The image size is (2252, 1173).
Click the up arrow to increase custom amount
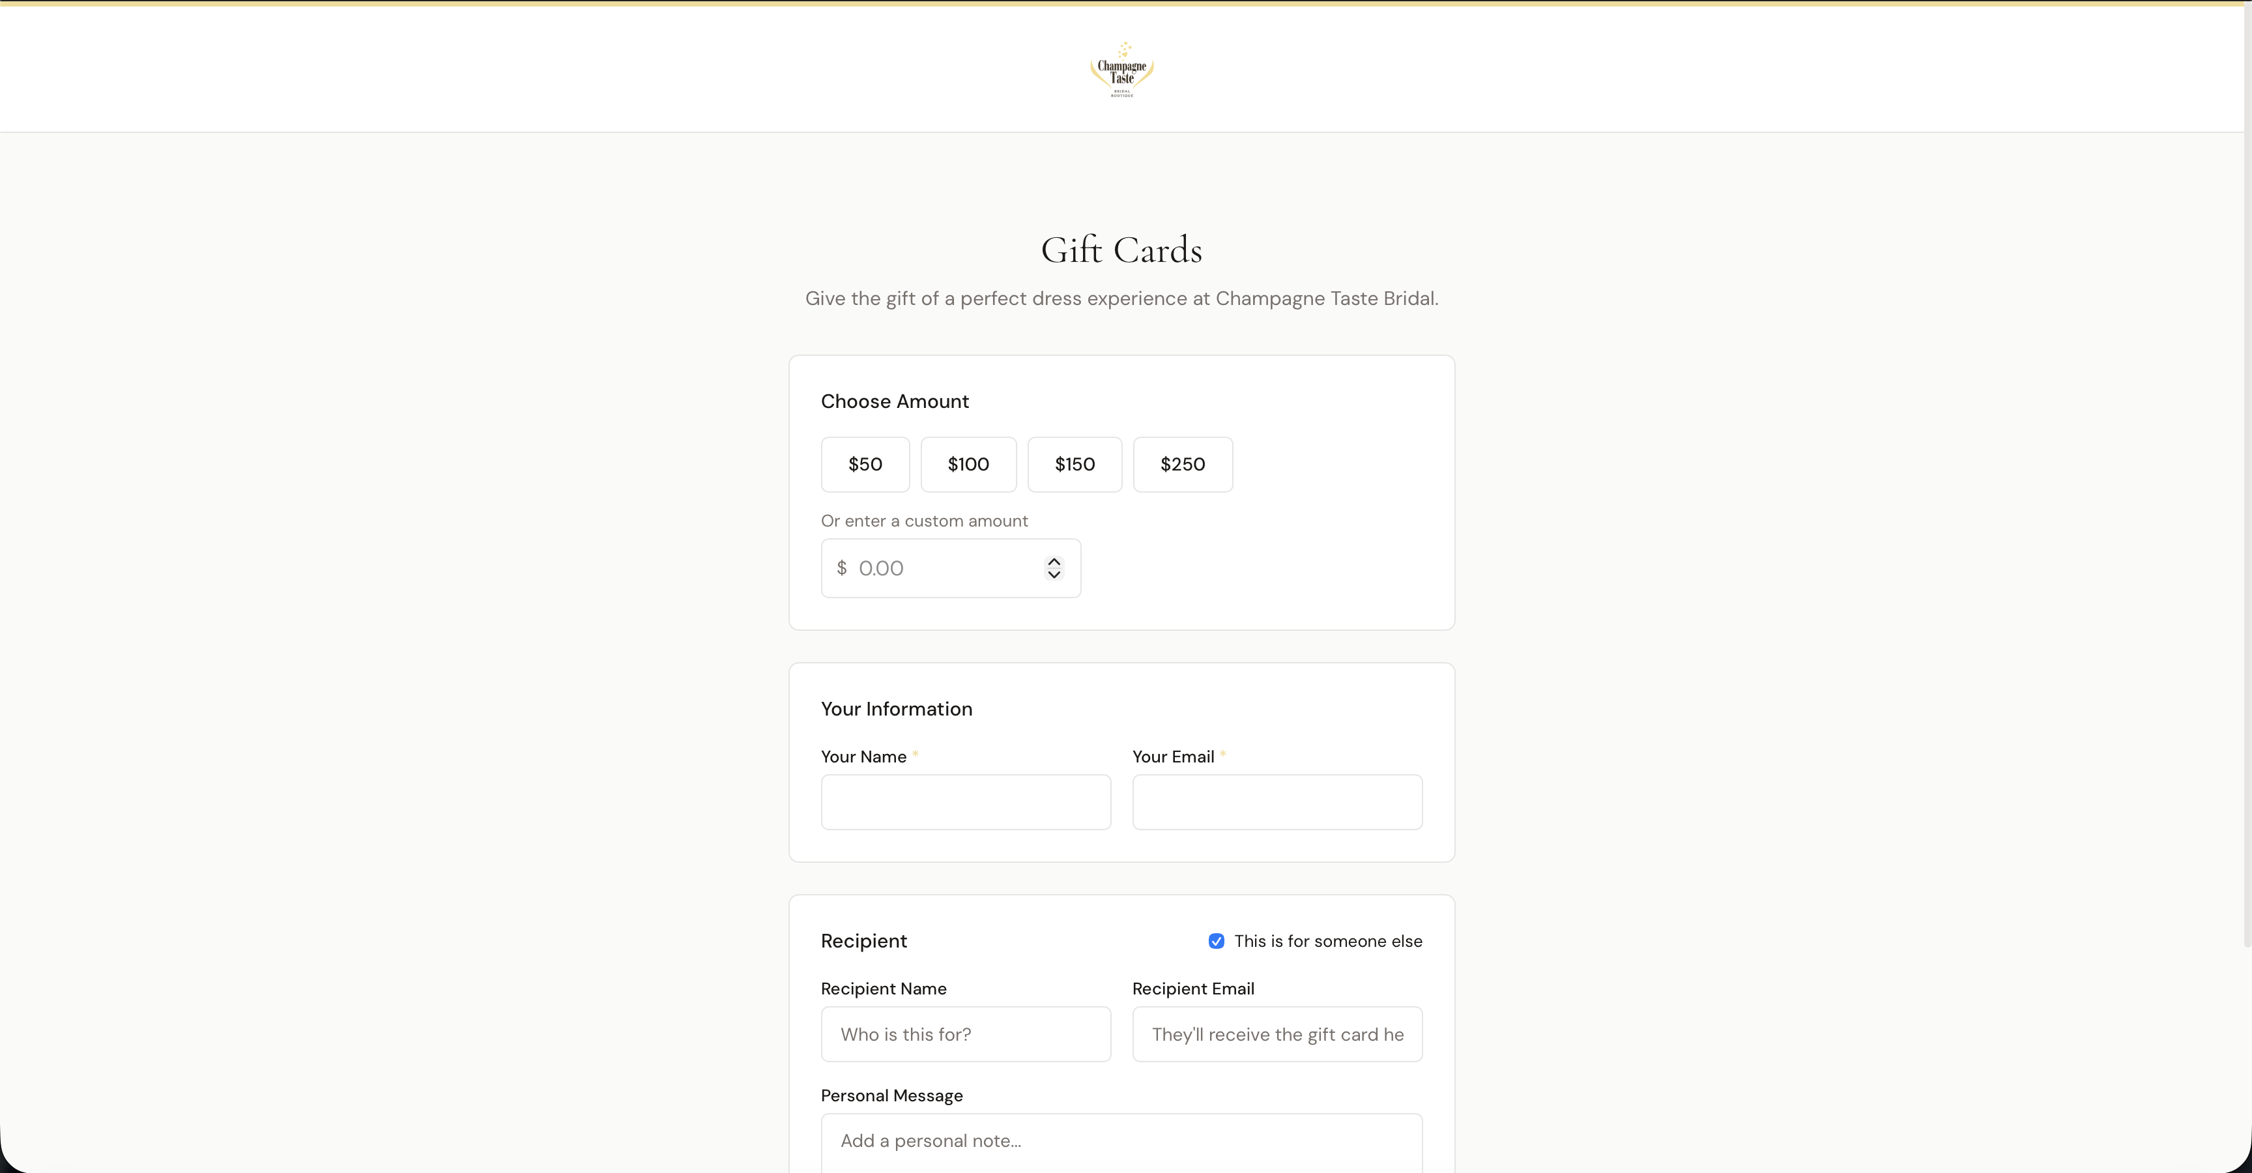click(x=1054, y=561)
